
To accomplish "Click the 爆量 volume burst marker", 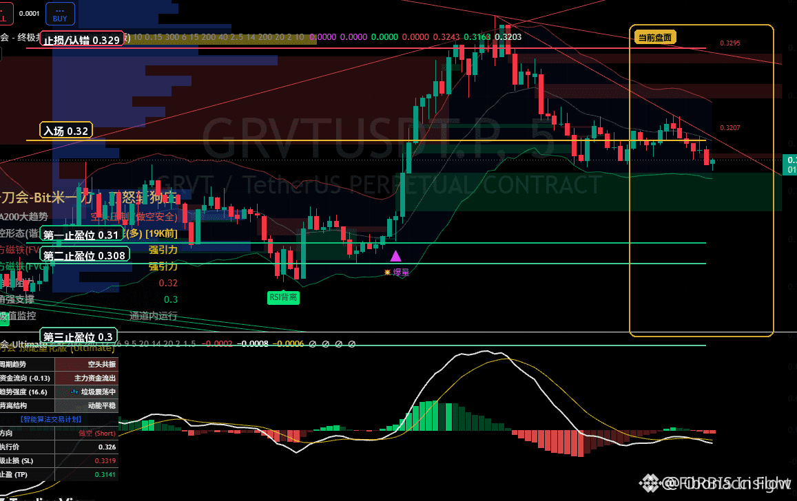I will 397,273.
